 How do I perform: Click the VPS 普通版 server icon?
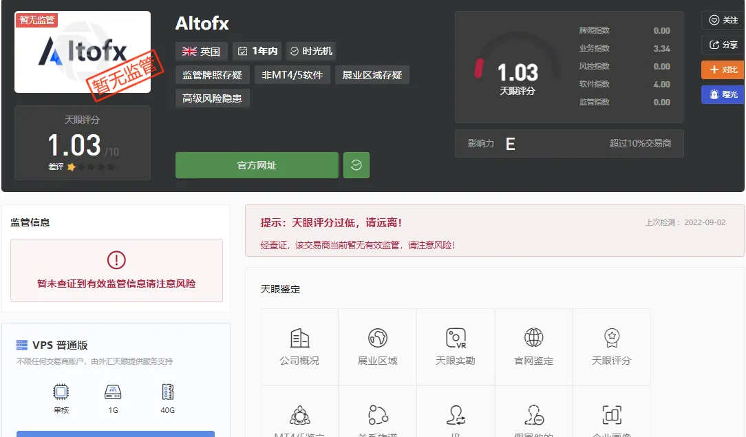click(x=22, y=345)
